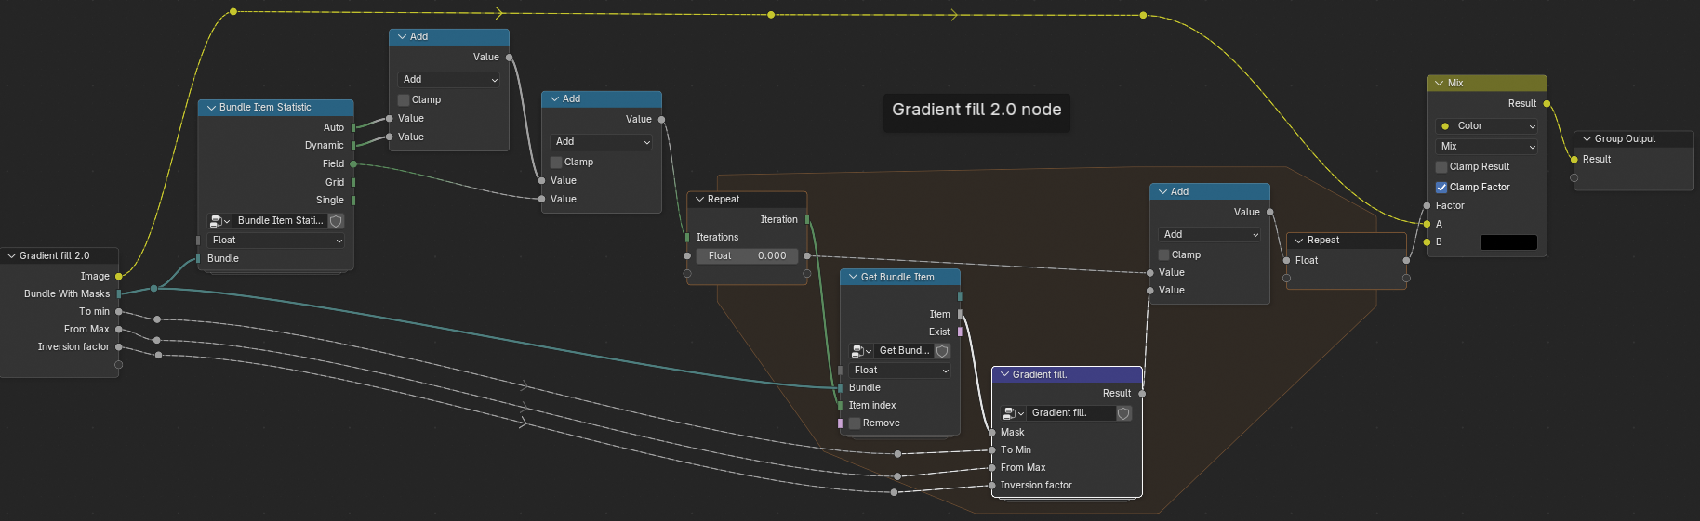This screenshot has width=1700, height=521.
Task: Toggle fake user shield on Bundle Item Statistic
Action: coord(337,221)
